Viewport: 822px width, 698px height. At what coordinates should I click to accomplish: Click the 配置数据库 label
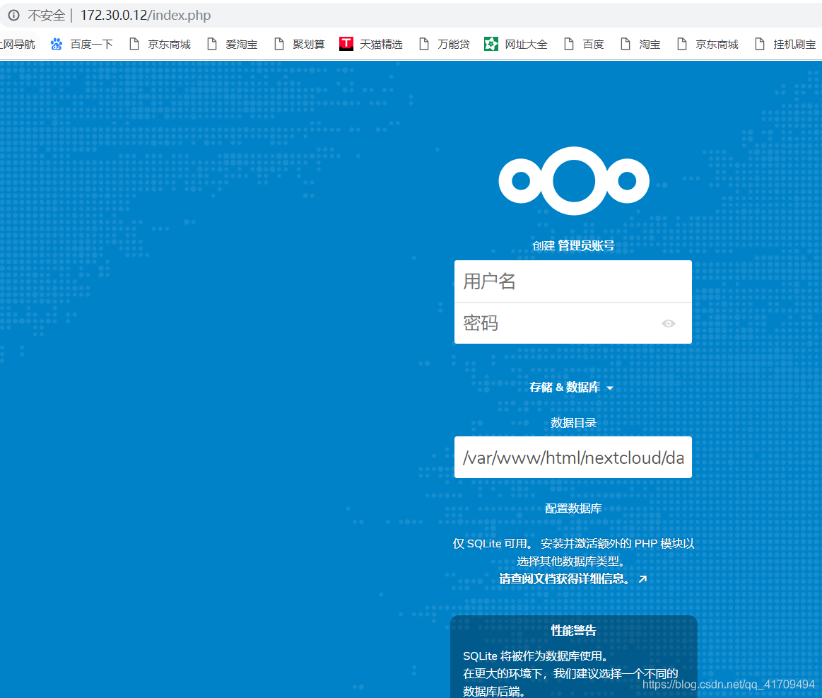(573, 508)
